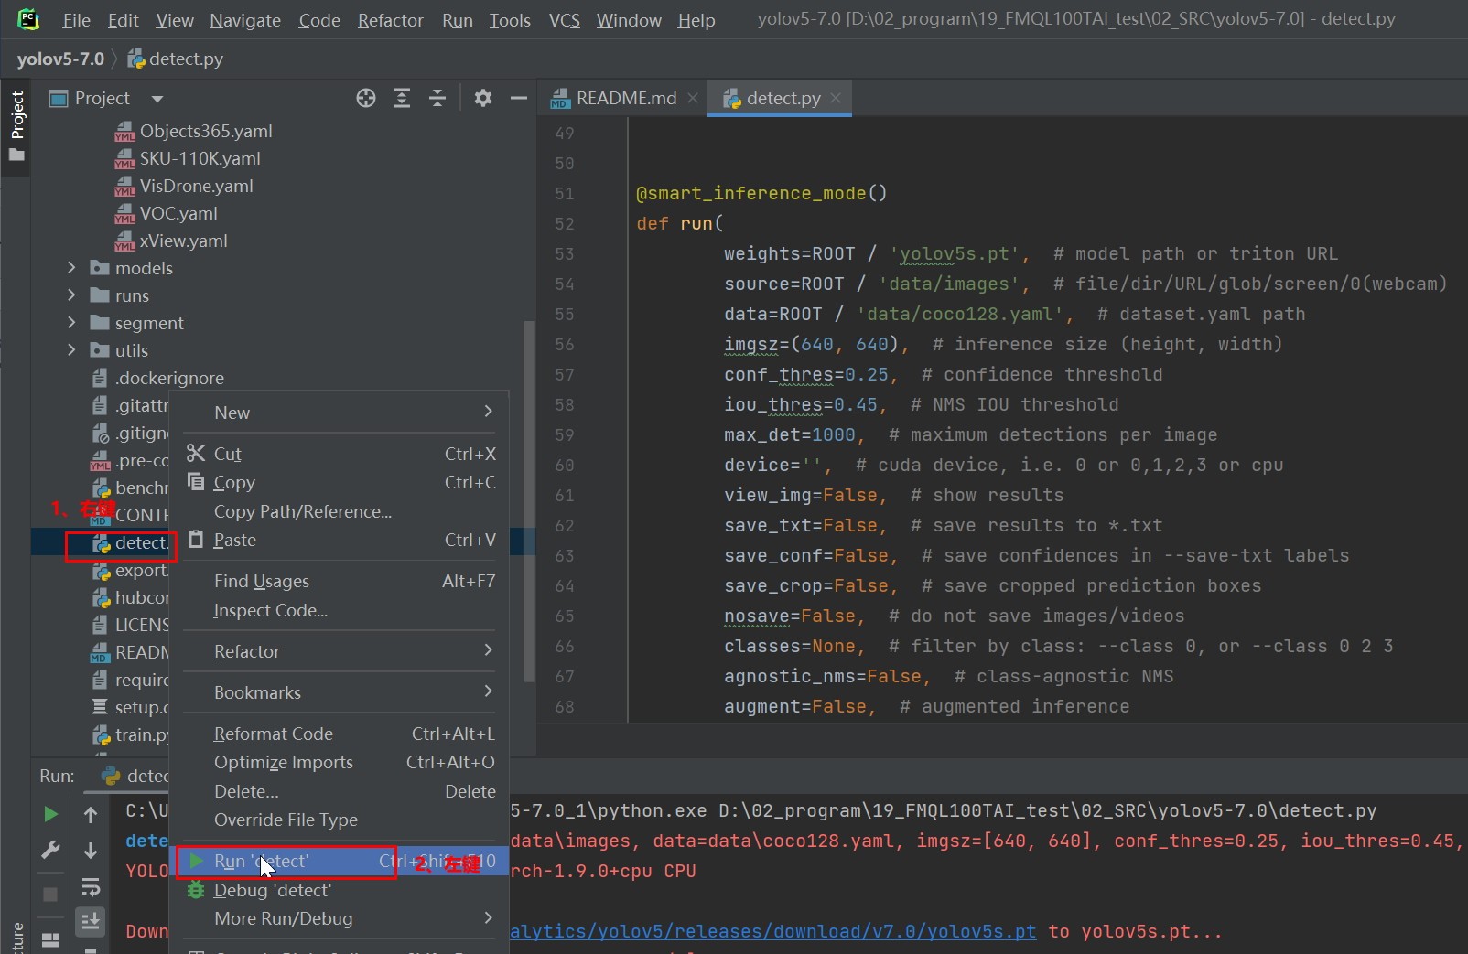Open the File menu
The height and width of the screenshot is (954, 1468).
[76, 20]
